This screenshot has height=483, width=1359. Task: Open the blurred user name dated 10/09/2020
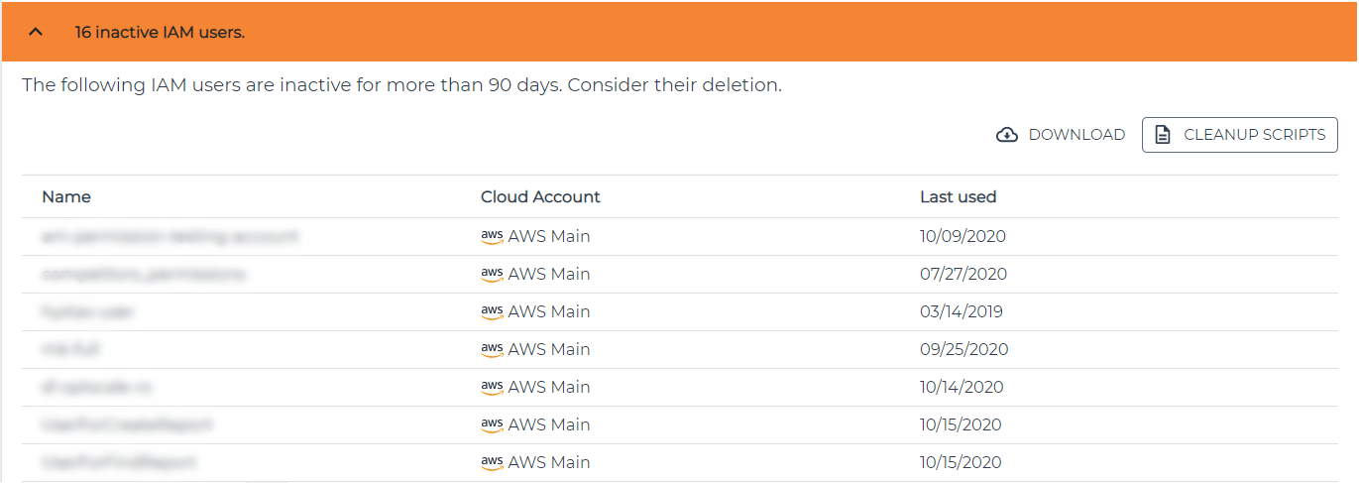pos(170,236)
